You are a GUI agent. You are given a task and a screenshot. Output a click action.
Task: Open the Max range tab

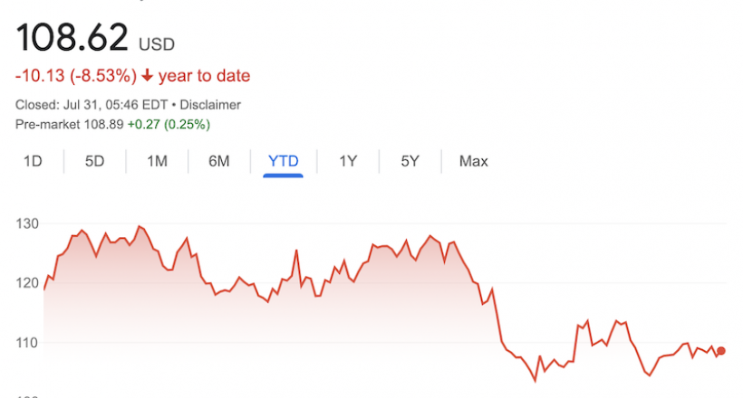coord(473,161)
